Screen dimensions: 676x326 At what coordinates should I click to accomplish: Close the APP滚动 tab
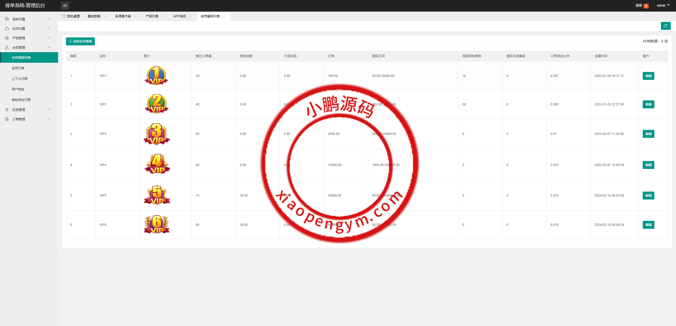190,16
